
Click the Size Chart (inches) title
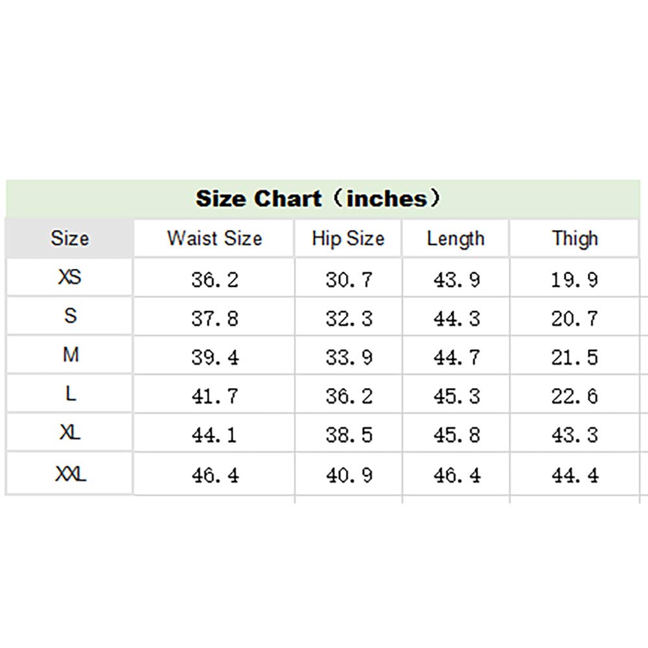coord(318,198)
